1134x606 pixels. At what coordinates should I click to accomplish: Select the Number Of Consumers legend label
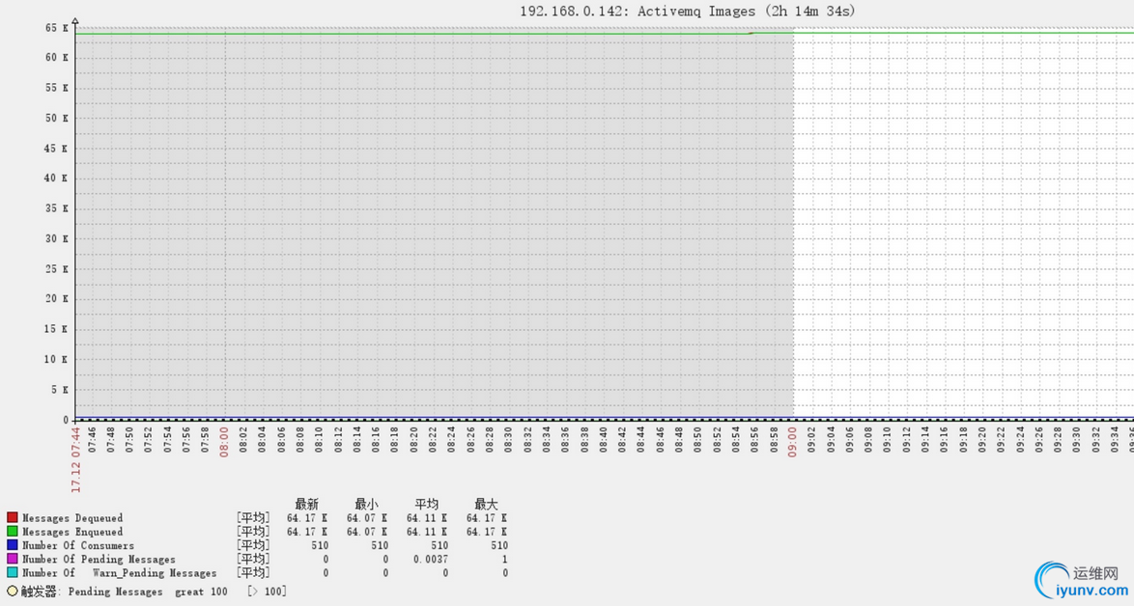point(78,545)
